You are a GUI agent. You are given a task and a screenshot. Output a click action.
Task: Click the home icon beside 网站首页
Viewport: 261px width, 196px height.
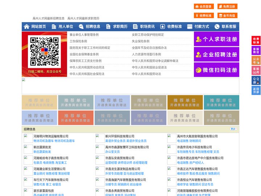pos(26,26)
